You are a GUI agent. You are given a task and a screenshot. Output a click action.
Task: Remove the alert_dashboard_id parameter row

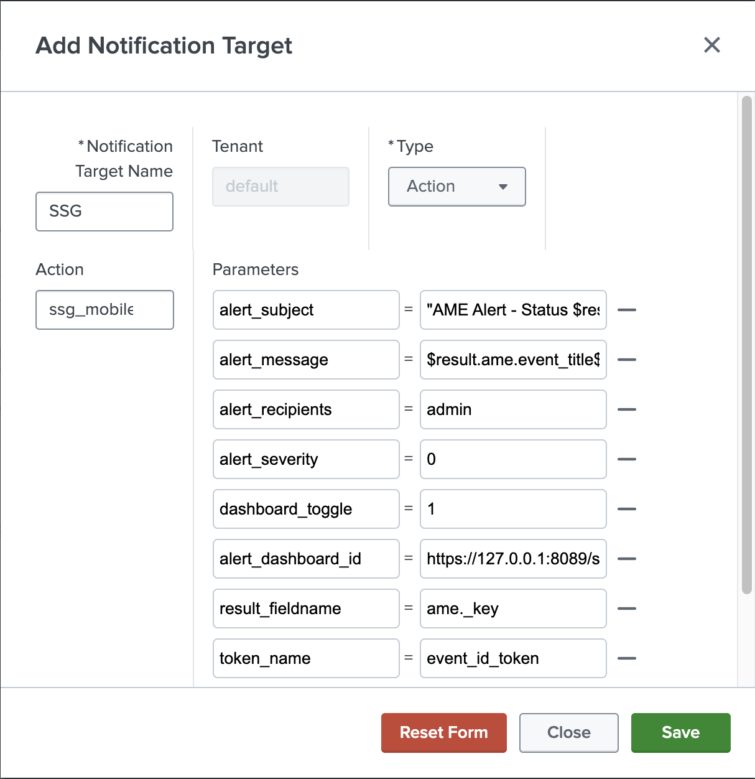coord(627,559)
